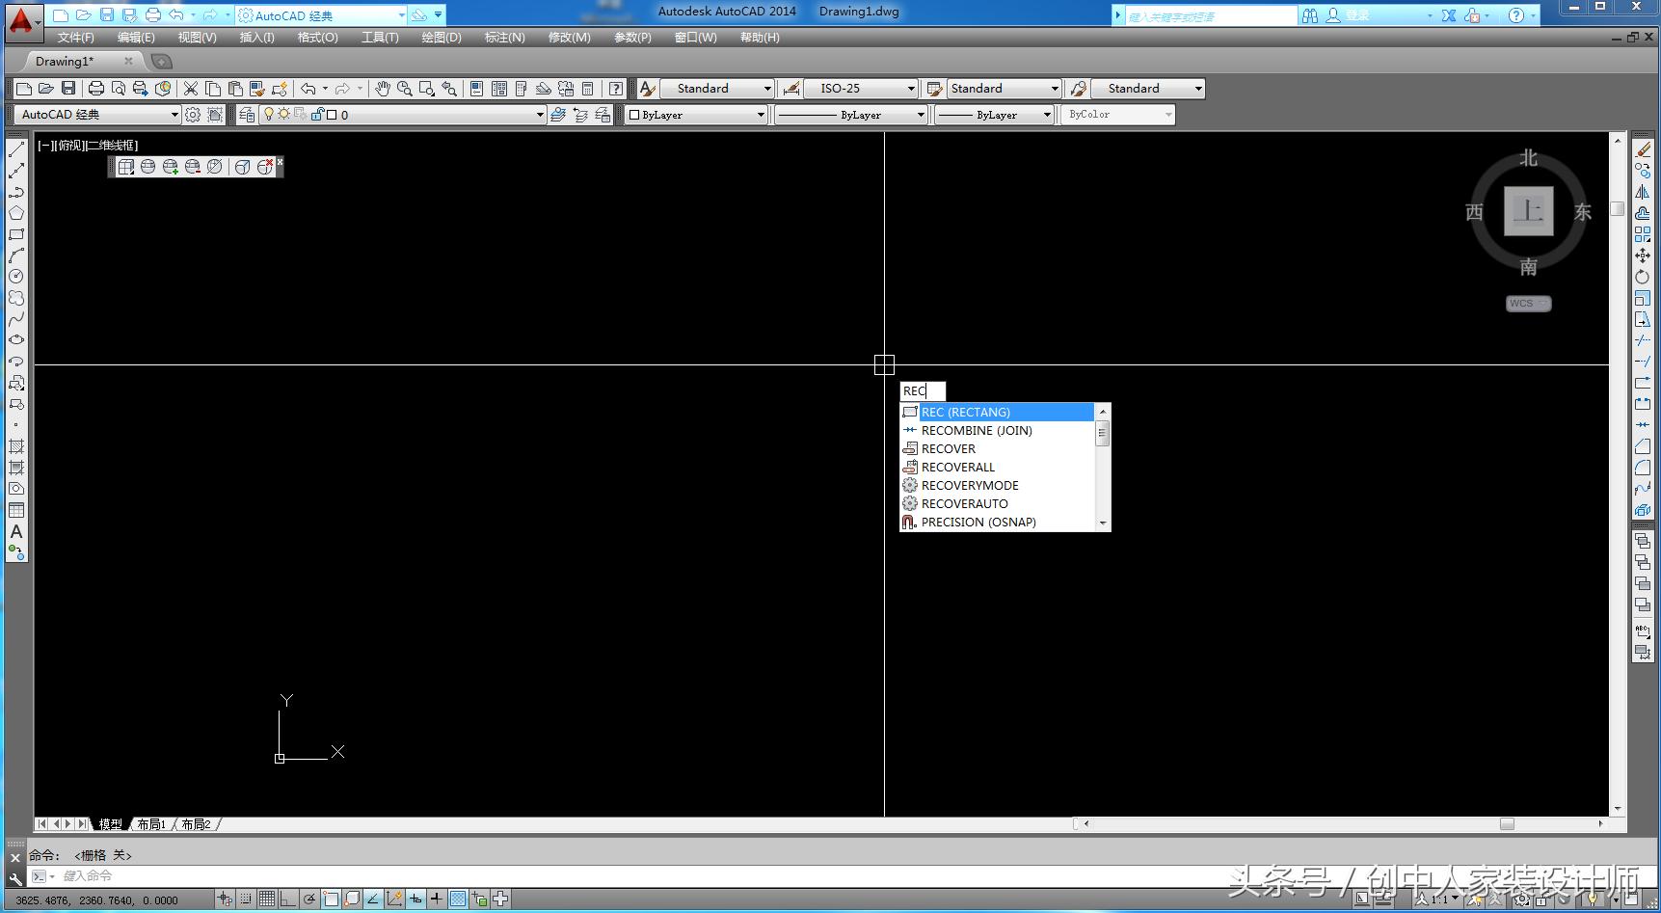Select the Move tool in modify toolbar
Viewport: 1661px width, 913px height.
click(x=1643, y=255)
